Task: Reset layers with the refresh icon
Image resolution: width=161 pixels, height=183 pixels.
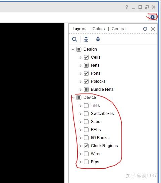Action: click(x=145, y=29)
